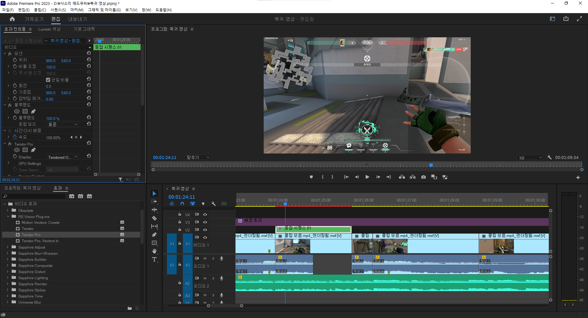Toggle V3 track output eye

(x=205, y=222)
